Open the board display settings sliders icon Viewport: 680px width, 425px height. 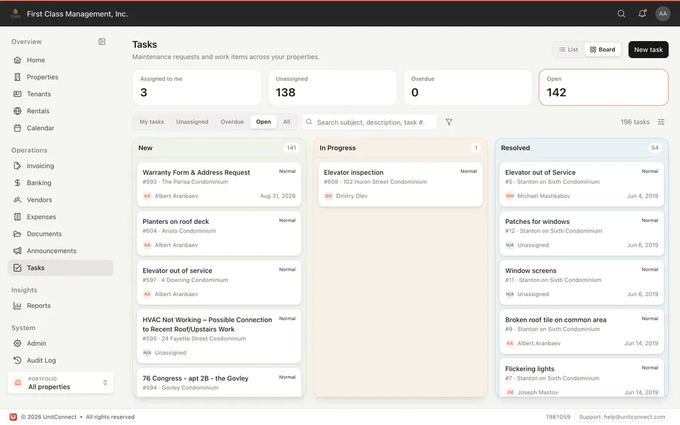click(661, 123)
